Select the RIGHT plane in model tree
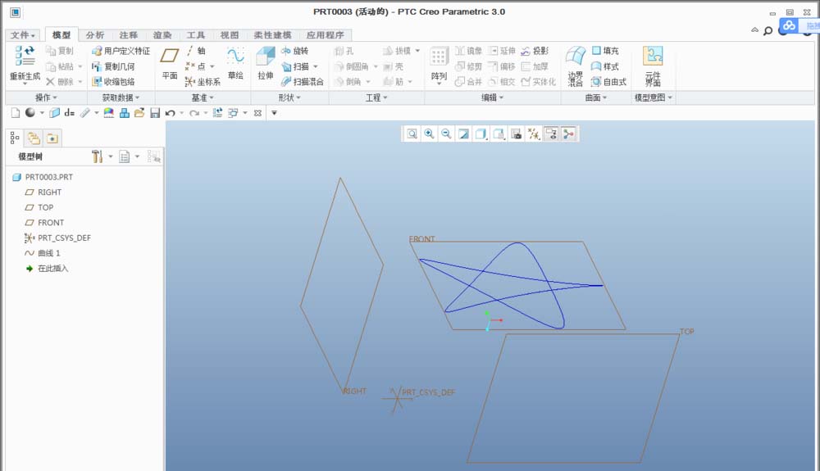The image size is (820, 471). (43, 192)
